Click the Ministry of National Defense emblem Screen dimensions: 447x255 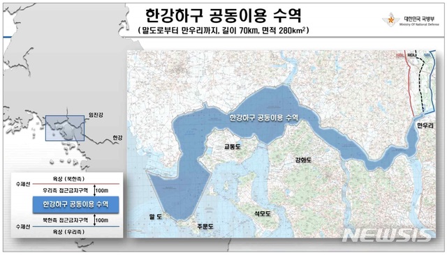click(391, 20)
